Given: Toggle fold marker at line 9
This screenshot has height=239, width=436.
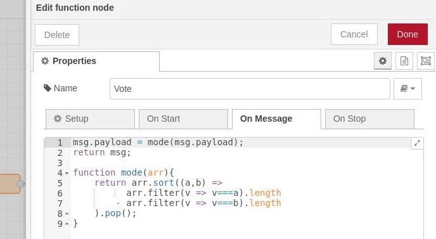Looking at the screenshot, I should (x=67, y=224).
